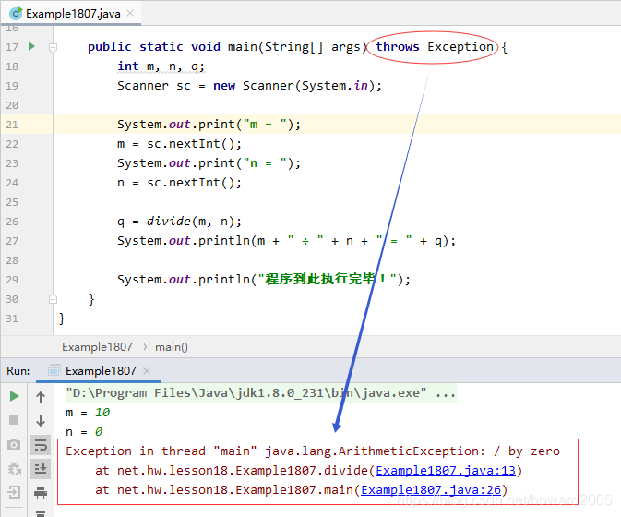
Task: Collapse fold end marker on line 30
Action: pos(53,299)
